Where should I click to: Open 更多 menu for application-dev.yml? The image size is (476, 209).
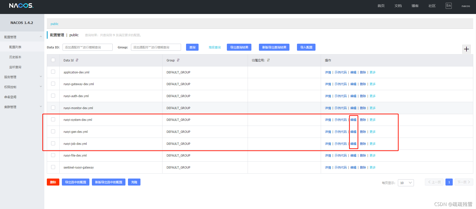[x=373, y=72]
